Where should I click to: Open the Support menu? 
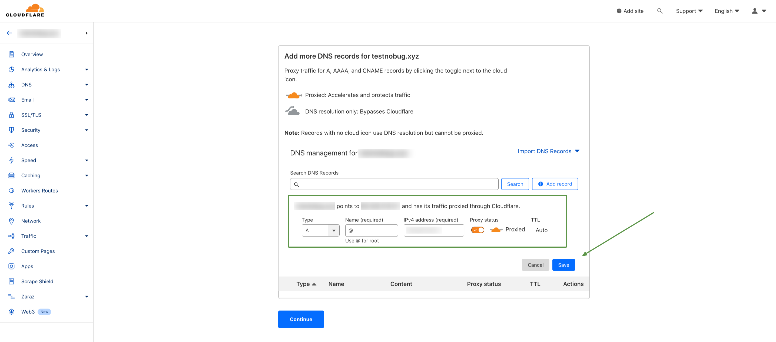pos(689,11)
